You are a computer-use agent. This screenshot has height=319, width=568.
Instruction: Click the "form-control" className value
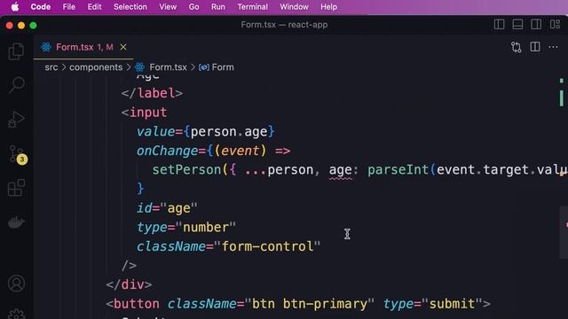click(x=267, y=246)
